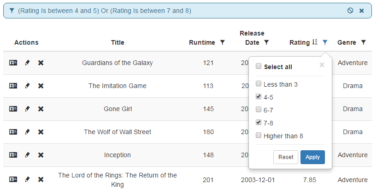Viewport: 377px width, 189px height.
Task: Clear all filters using the ban icon
Action: (x=350, y=11)
